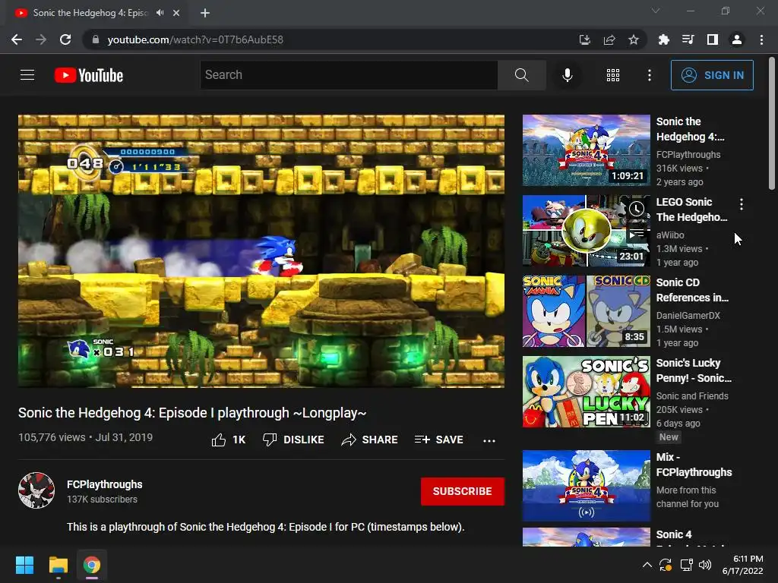This screenshot has height=583, width=778.
Task: Close the Sonic the Hedgehog tab
Action: (176, 13)
